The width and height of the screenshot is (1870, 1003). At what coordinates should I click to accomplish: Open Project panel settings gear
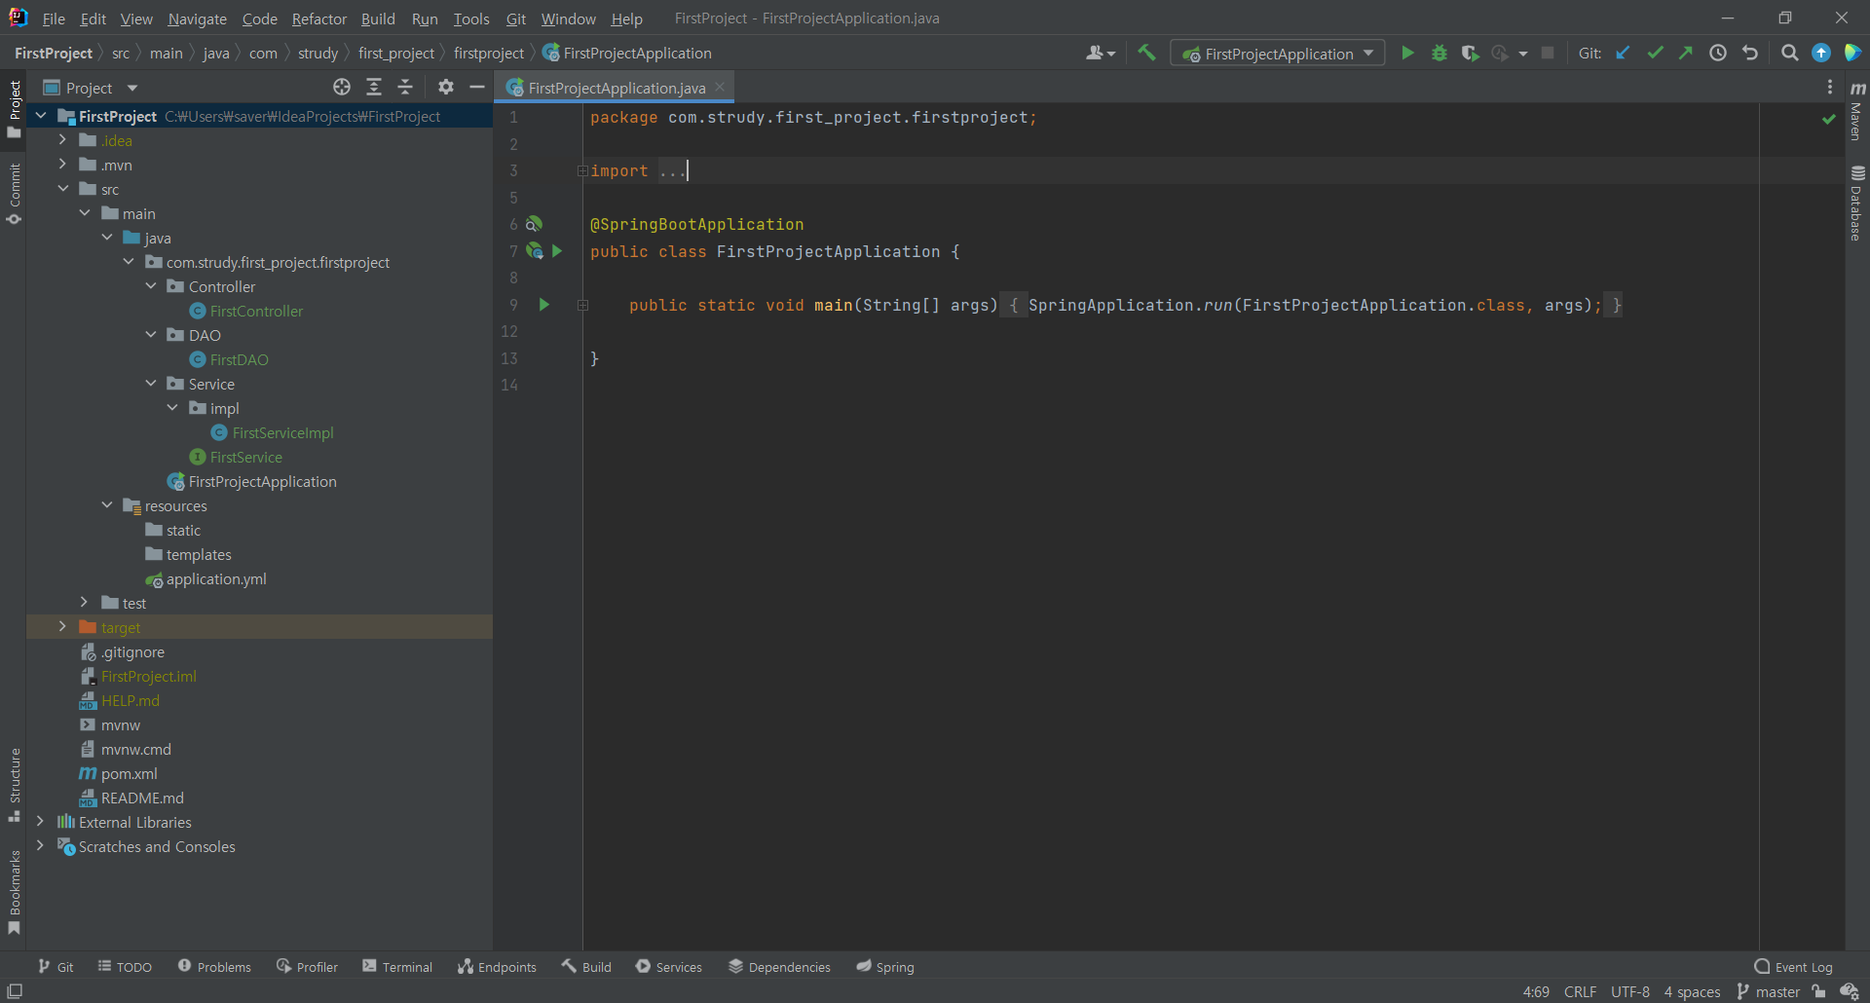(446, 88)
